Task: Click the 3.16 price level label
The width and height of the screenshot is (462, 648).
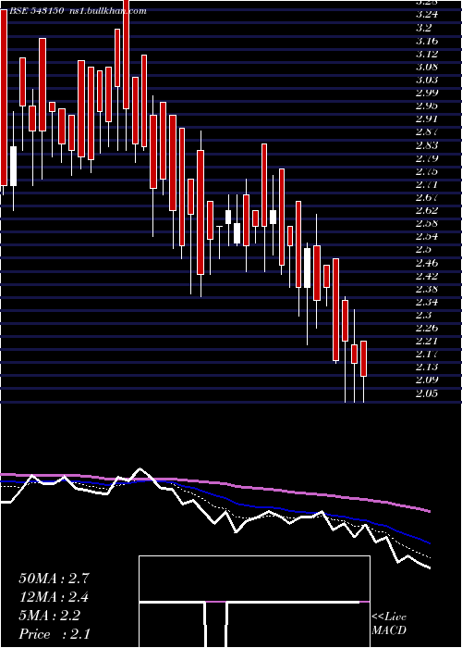Action: pos(427,41)
